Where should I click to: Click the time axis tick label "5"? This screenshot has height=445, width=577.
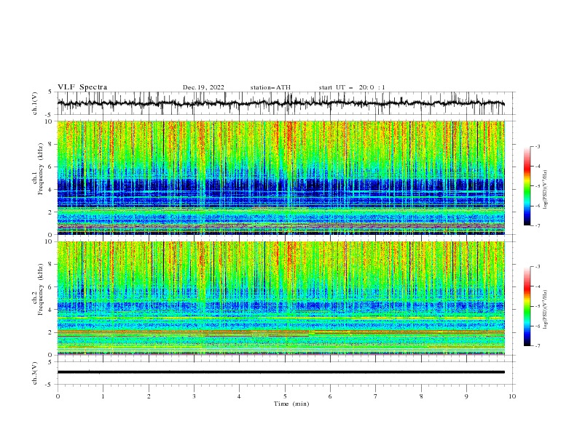(x=285, y=396)
